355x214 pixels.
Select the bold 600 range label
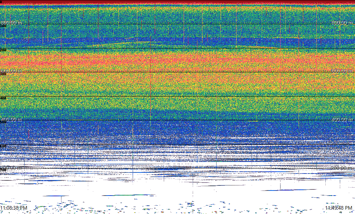(3, 146)
